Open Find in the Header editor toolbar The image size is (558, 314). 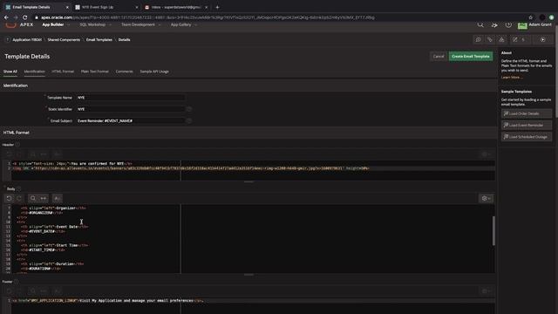[x=33, y=154]
